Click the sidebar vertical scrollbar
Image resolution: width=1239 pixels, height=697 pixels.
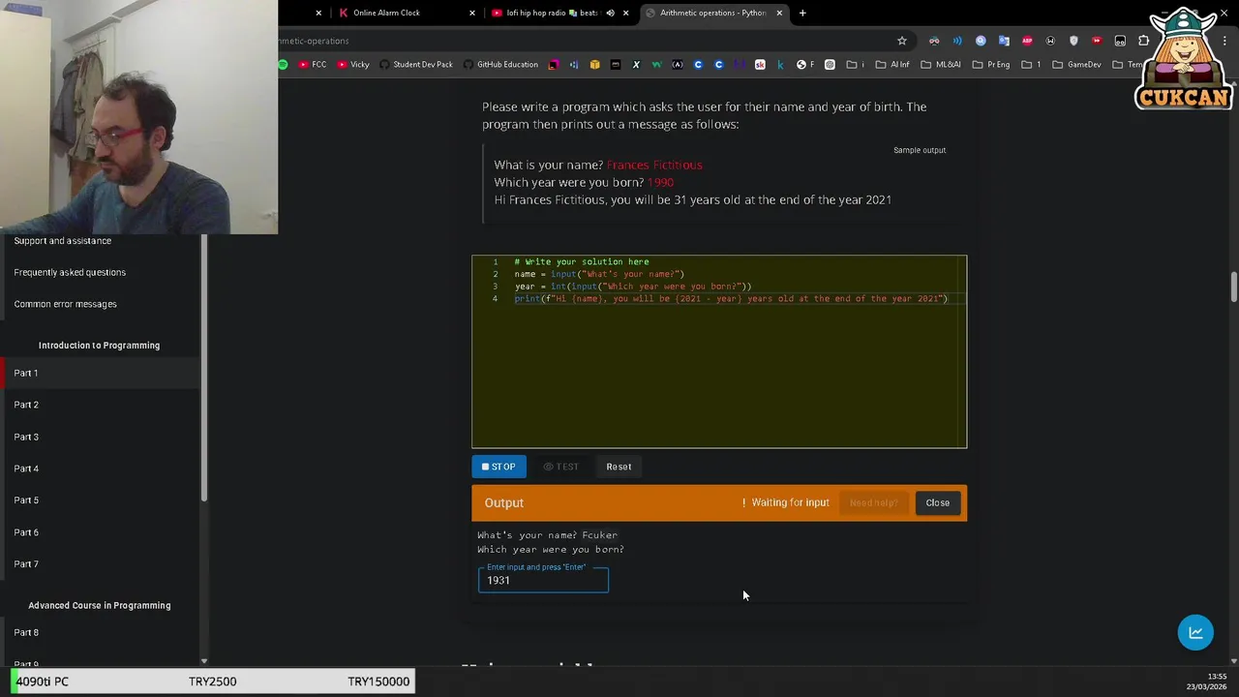pos(204,368)
